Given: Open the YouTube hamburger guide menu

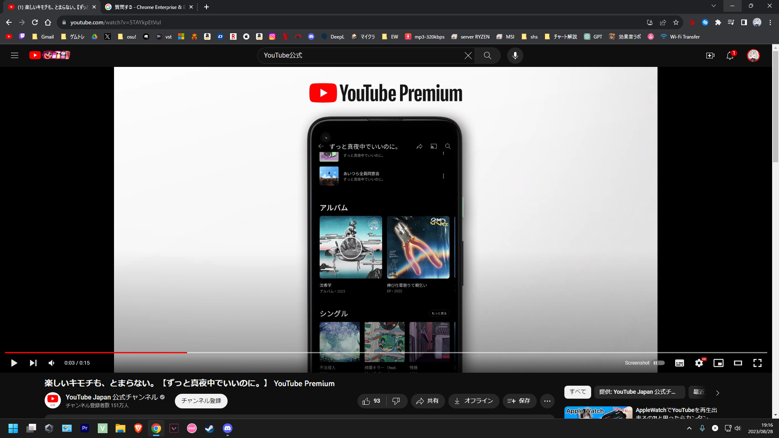Looking at the screenshot, I should coord(15,56).
